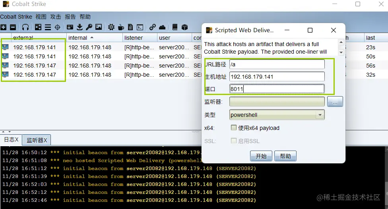388x209 pixels.
Task: Select beacon icon in the row with last 23s
Action: (5, 47)
